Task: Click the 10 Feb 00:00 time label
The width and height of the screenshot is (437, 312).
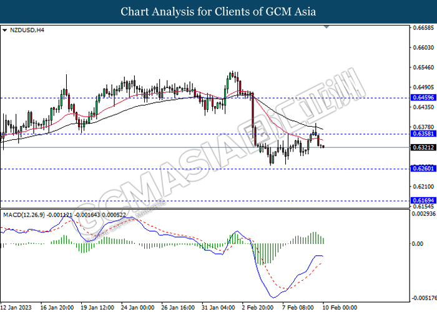Action: [340, 308]
